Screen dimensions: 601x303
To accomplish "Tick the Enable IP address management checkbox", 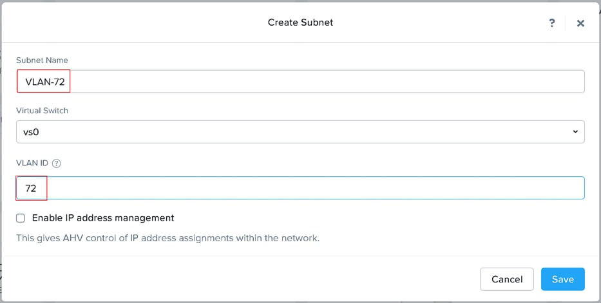I will pyautogui.click(x=21, y=218).
